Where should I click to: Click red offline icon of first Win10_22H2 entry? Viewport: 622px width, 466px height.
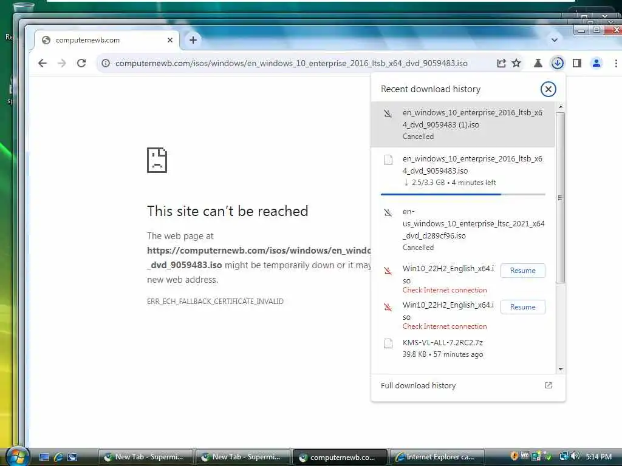pyautogui.click(x=388, y=271)
